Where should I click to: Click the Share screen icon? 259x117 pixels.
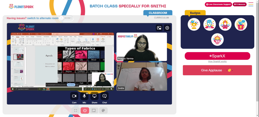94,96
